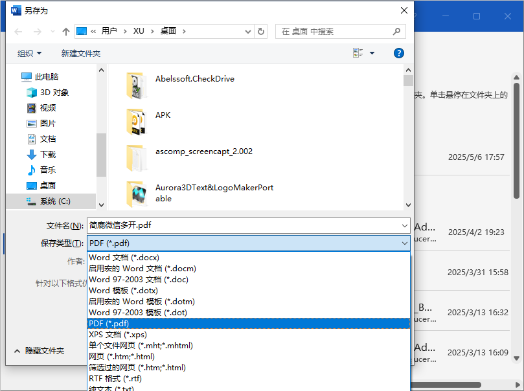The height and width of the screenshot is (391, 524).
Task: Select the AbelssoftCheckDrive folder icon
Action: tap(136, 85)
